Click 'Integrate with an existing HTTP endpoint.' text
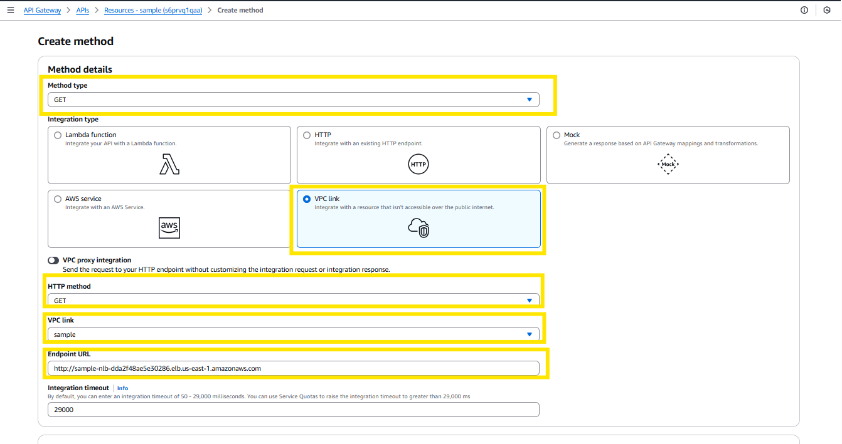Image resolution: width=842 pixels, height=444 pixels. point(368,143)
